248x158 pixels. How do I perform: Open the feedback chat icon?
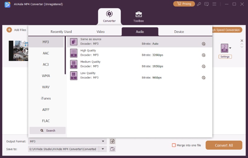(x=206, y=4)
